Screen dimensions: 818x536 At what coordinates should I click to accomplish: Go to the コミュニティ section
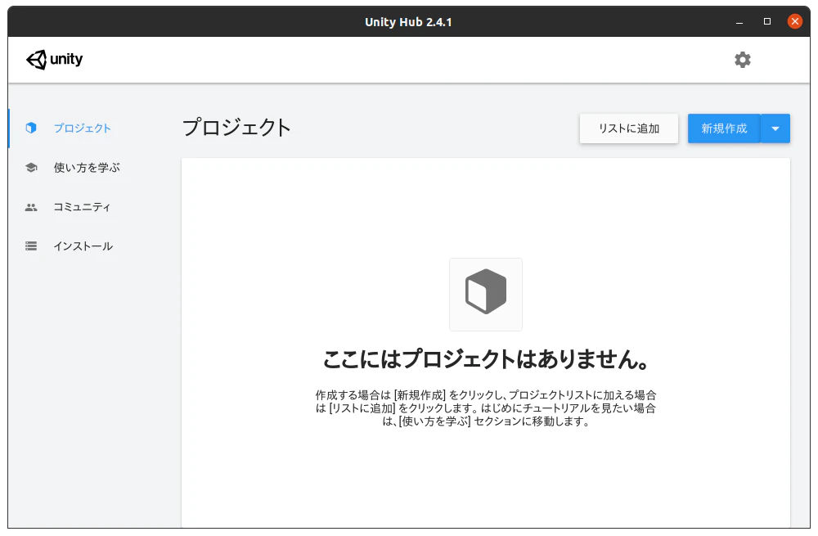[x=82, y=207]
